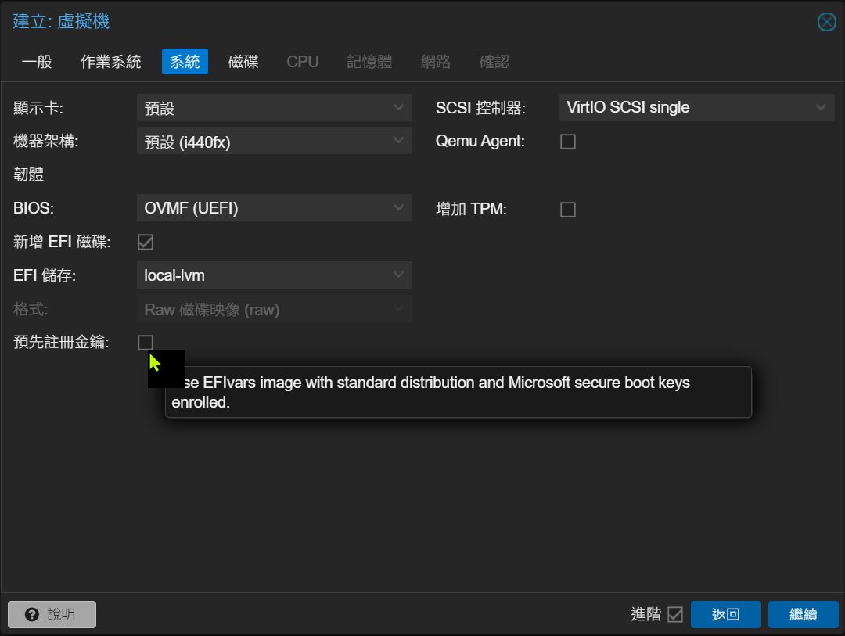Uncheck the 新增 EFI 磁碟 checkbox
The image size is (845, 636).
coord(146,242)
